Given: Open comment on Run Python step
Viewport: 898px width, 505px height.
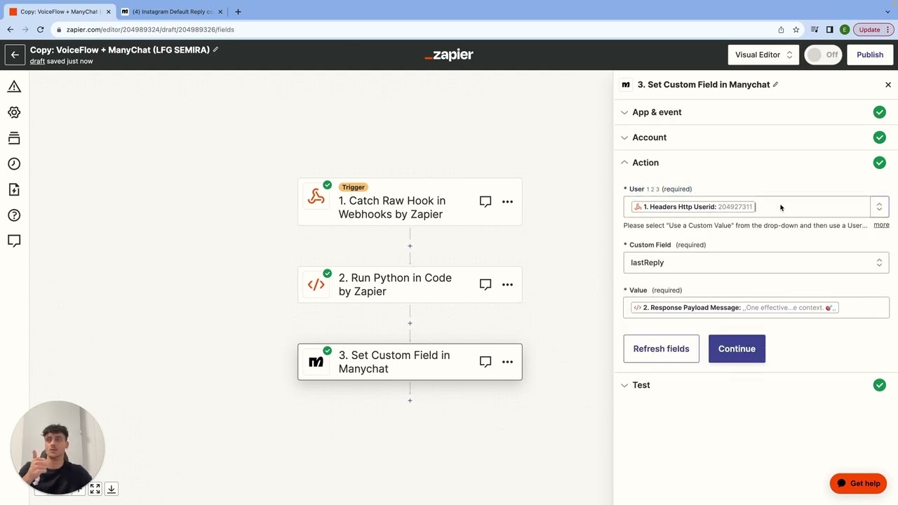Looking at the screenshot, I should (485, 285).
